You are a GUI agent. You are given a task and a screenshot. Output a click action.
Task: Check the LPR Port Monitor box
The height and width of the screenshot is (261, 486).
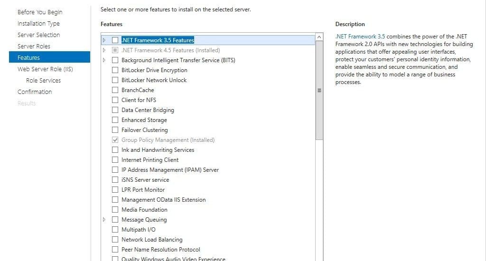pos(115,189)
